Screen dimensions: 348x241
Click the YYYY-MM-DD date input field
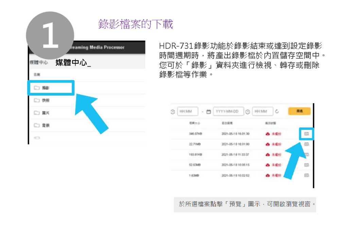pyautogui.click(x=228, y=111)
